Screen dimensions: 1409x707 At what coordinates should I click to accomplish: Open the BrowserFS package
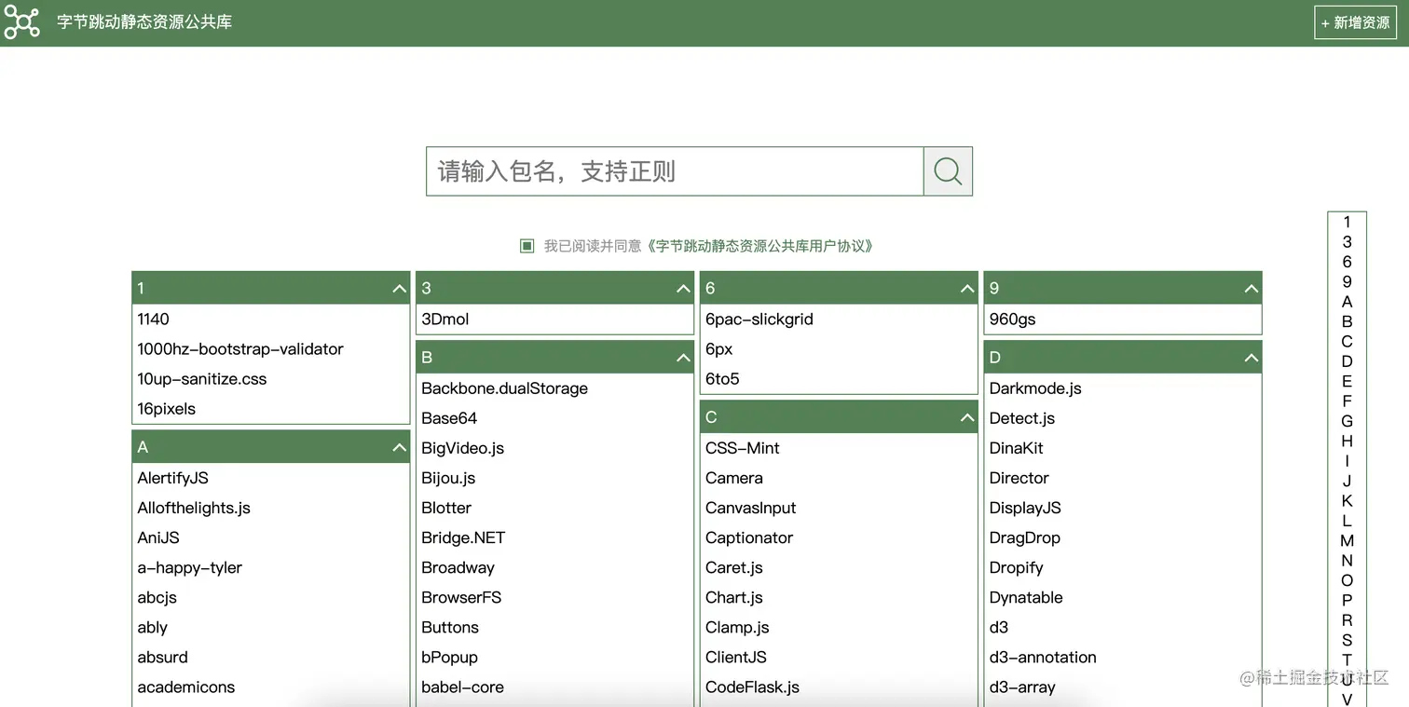coord(461,597)
